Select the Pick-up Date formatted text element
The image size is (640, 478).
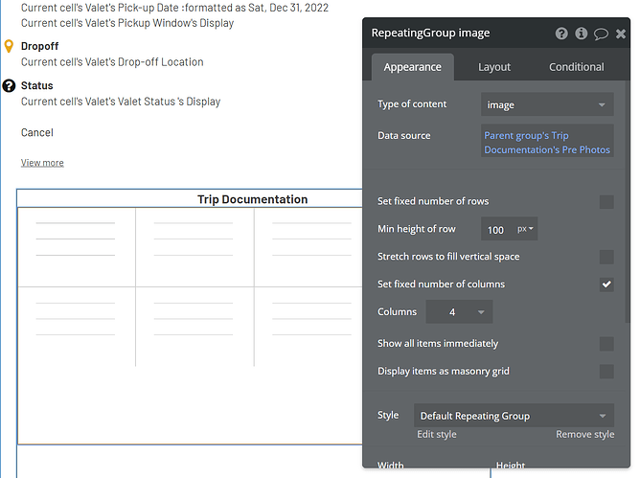(174, 8)
